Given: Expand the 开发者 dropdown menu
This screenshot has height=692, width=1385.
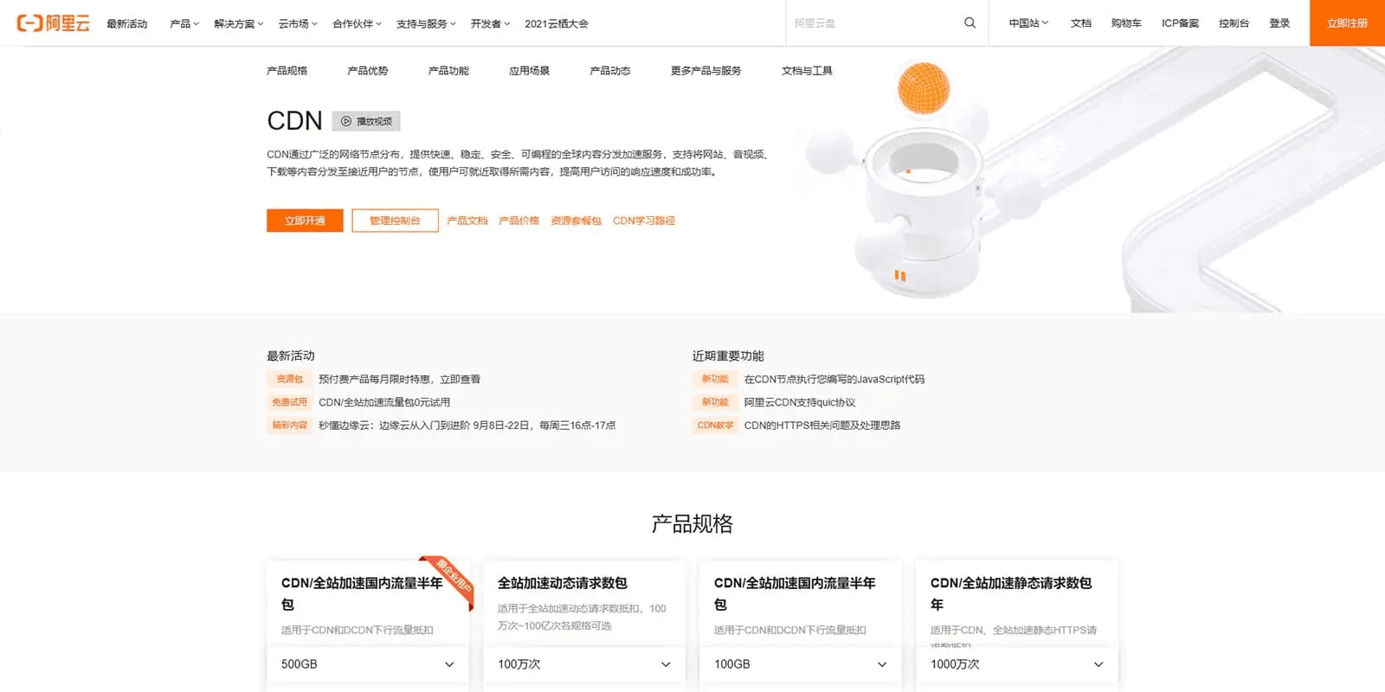Looking at the screenshot, I should pos(490,23).
